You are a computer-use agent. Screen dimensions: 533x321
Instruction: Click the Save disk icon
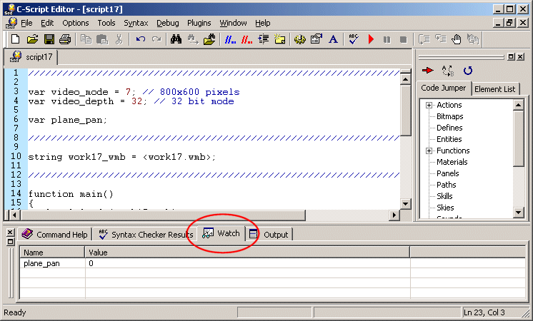point(49,39)
